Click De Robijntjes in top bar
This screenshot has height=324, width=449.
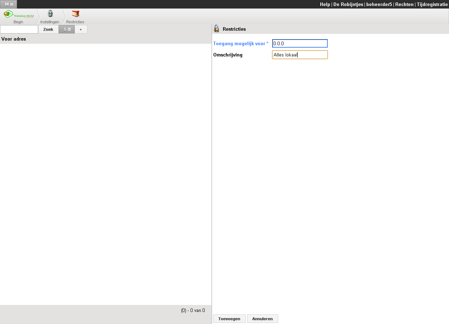click(348, 4)
